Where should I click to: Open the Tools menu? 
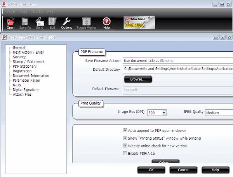pos(38,12)
